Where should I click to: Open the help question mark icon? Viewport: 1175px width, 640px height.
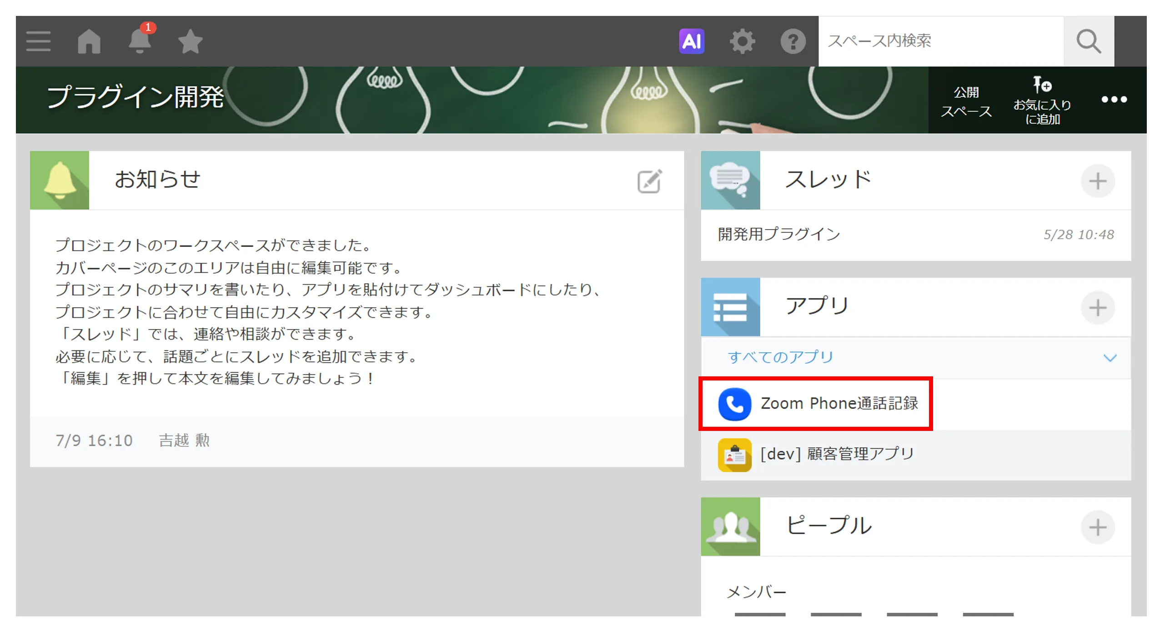tap(793, 41)
